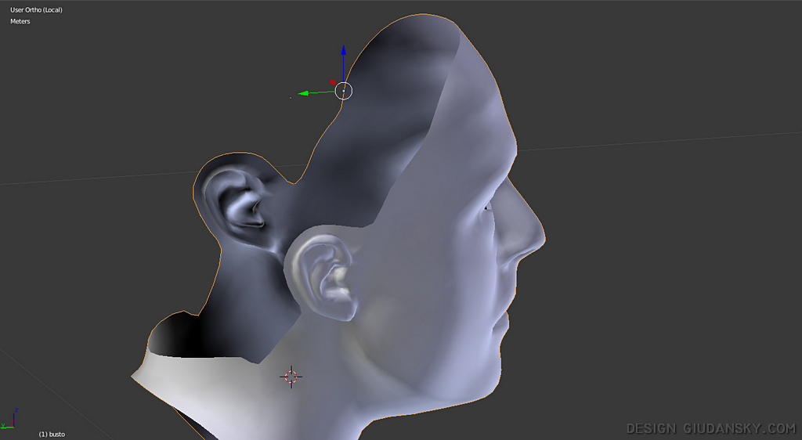Image resolution: width=802 pixels, height=440 pixels.
Task: Click the DESIGN GIUDANSKY.COM watermark
Action: point(710,428)
